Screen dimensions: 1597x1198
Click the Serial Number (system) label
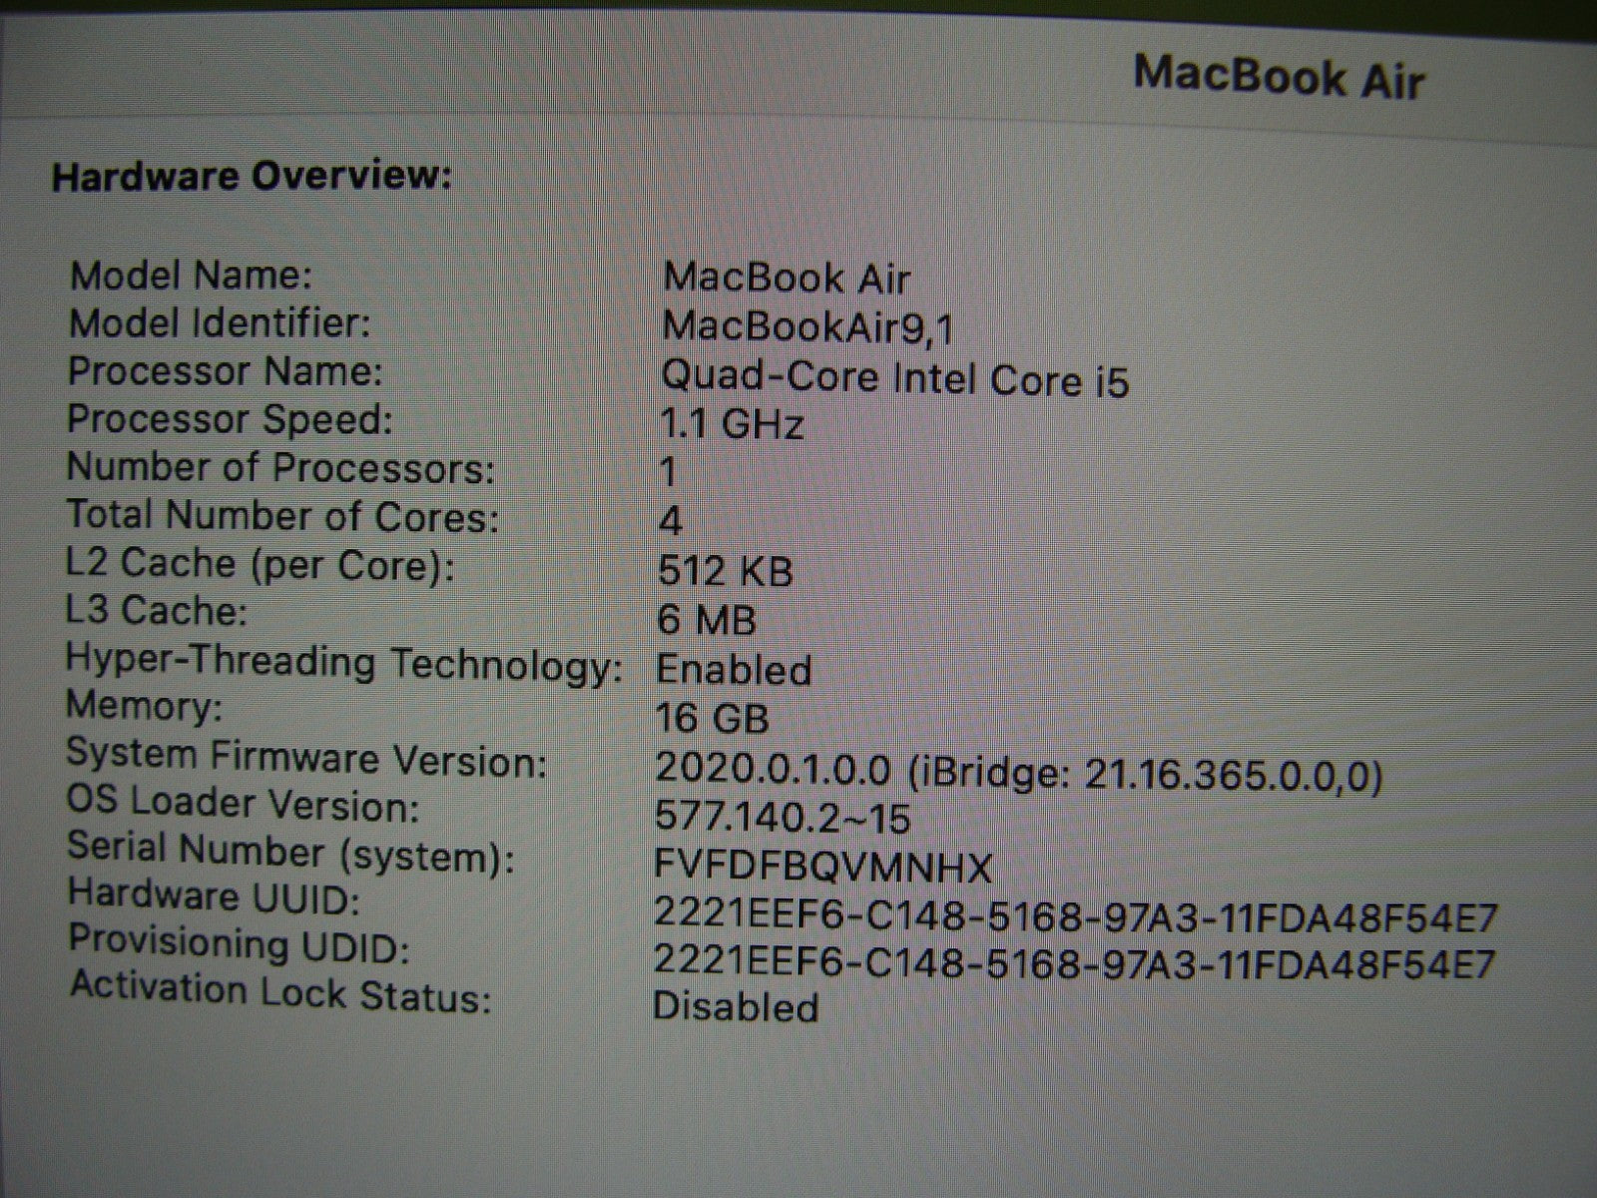pyautogui.click(x=290, y=852)
